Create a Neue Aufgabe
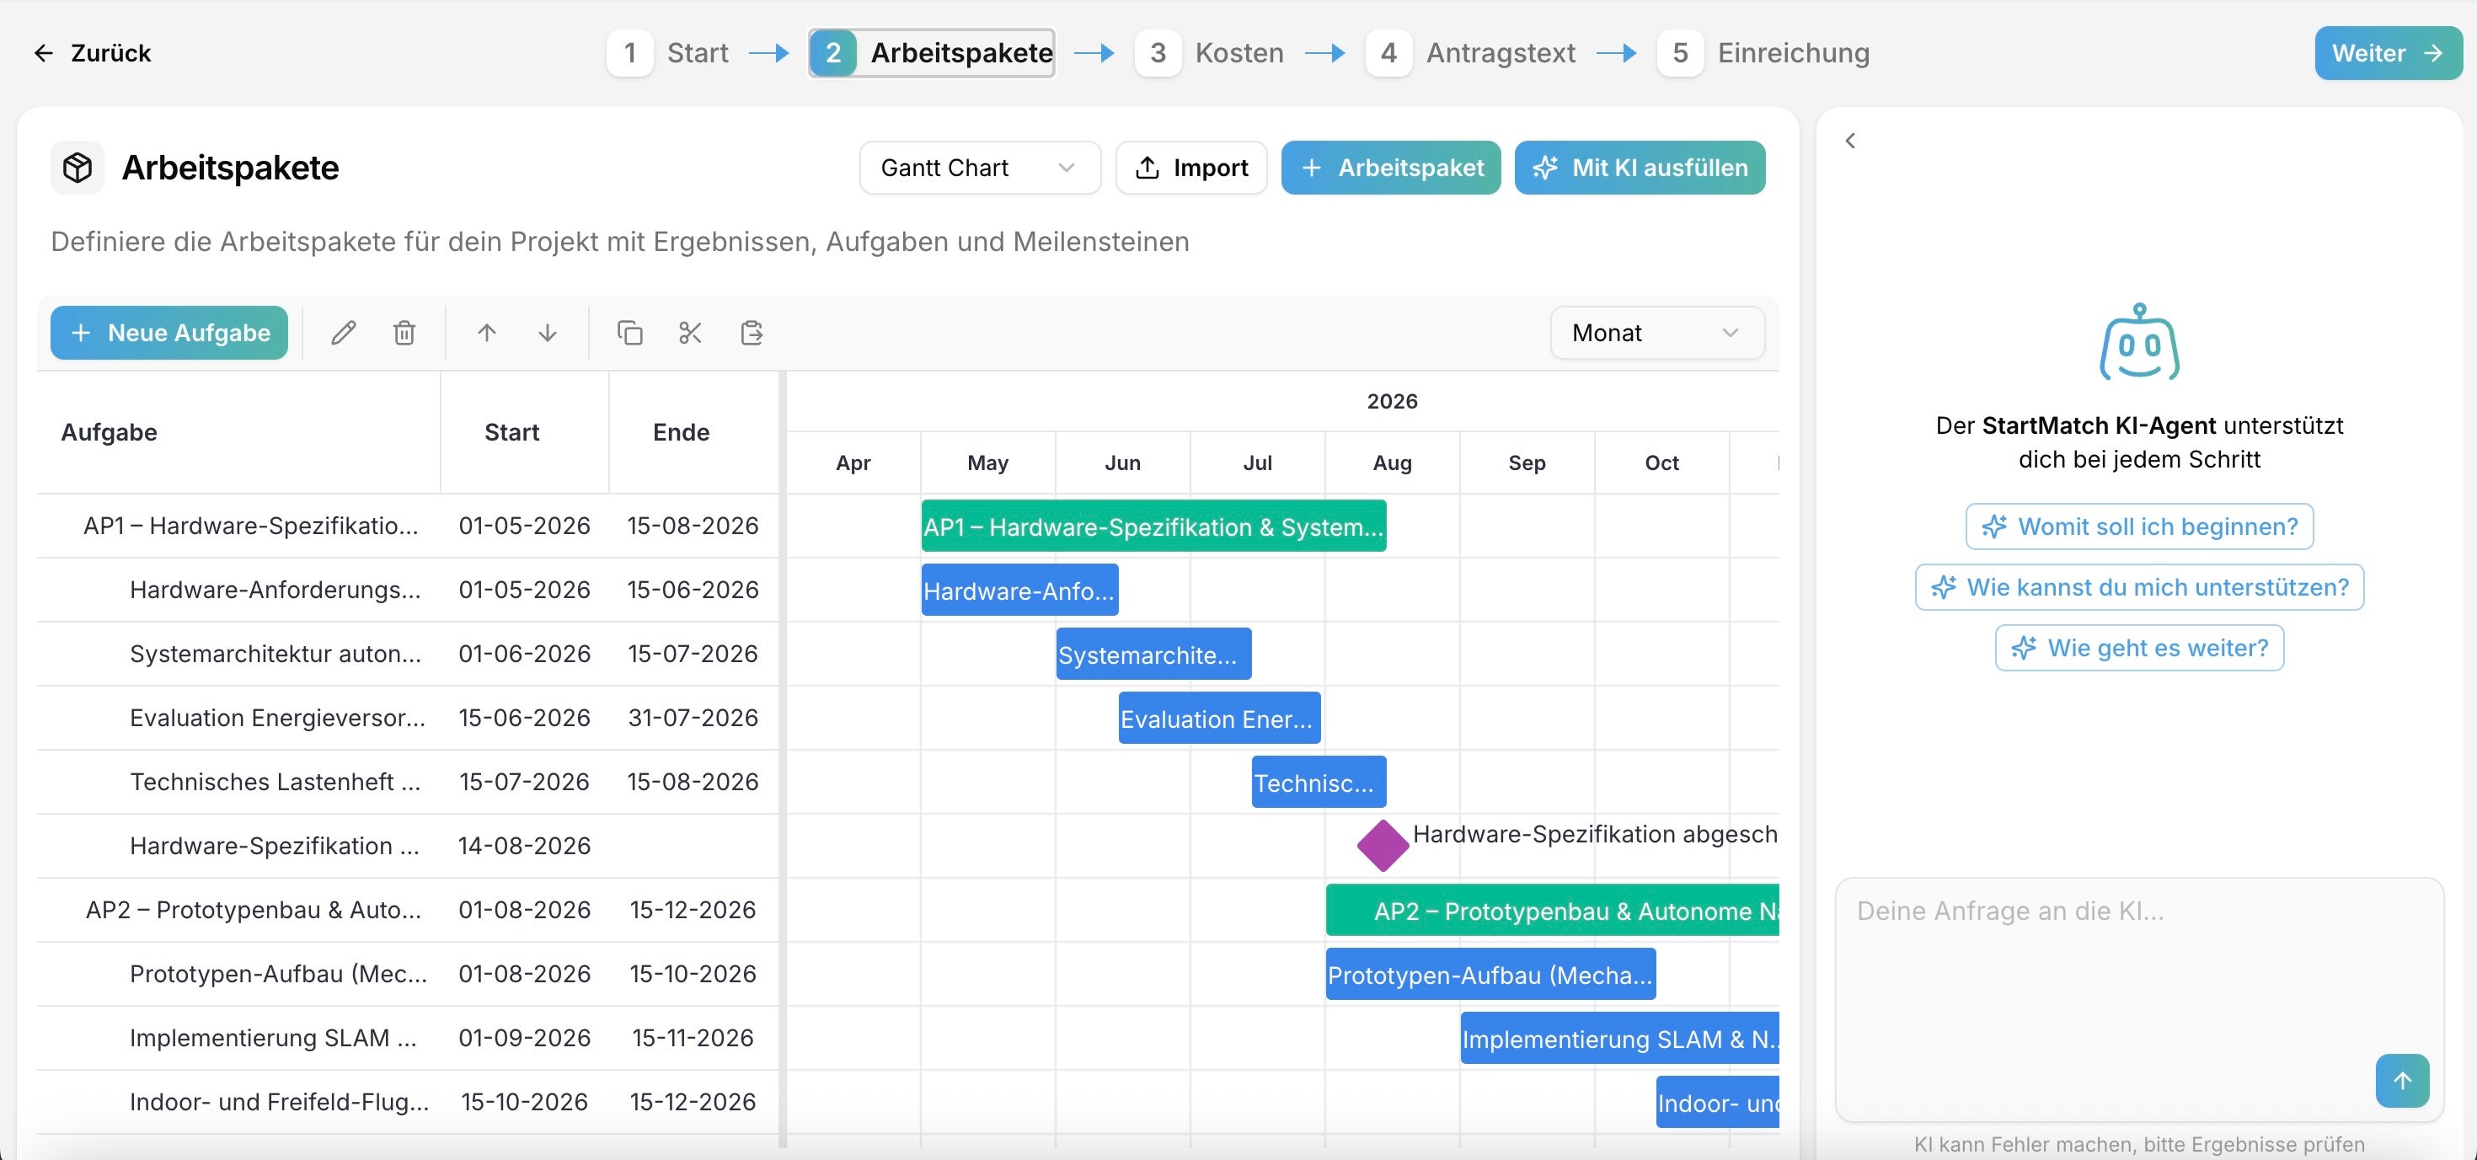 click(169, 333)
